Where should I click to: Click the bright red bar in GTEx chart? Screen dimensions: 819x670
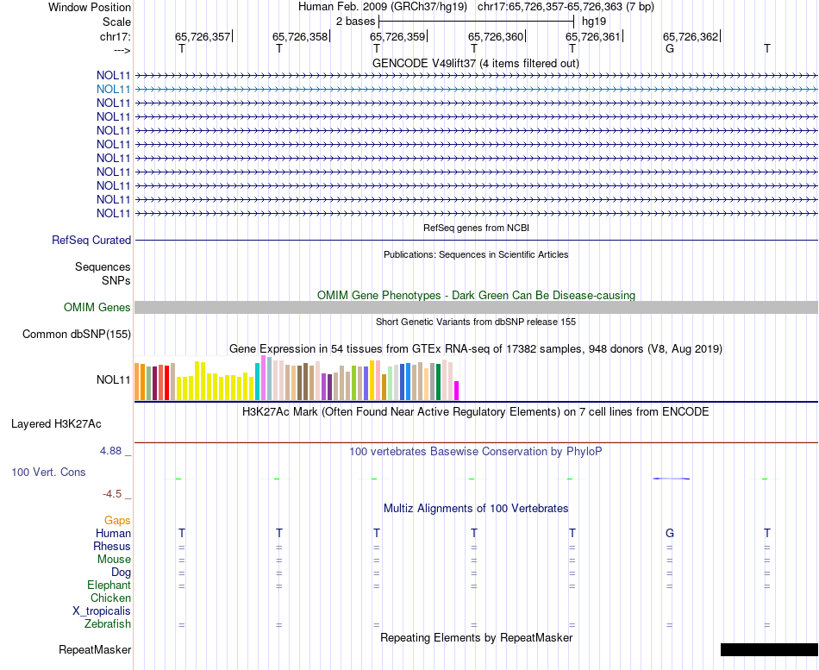click(x=166, y=383)
